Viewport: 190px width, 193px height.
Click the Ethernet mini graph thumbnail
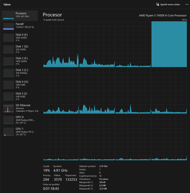point(8,108)
